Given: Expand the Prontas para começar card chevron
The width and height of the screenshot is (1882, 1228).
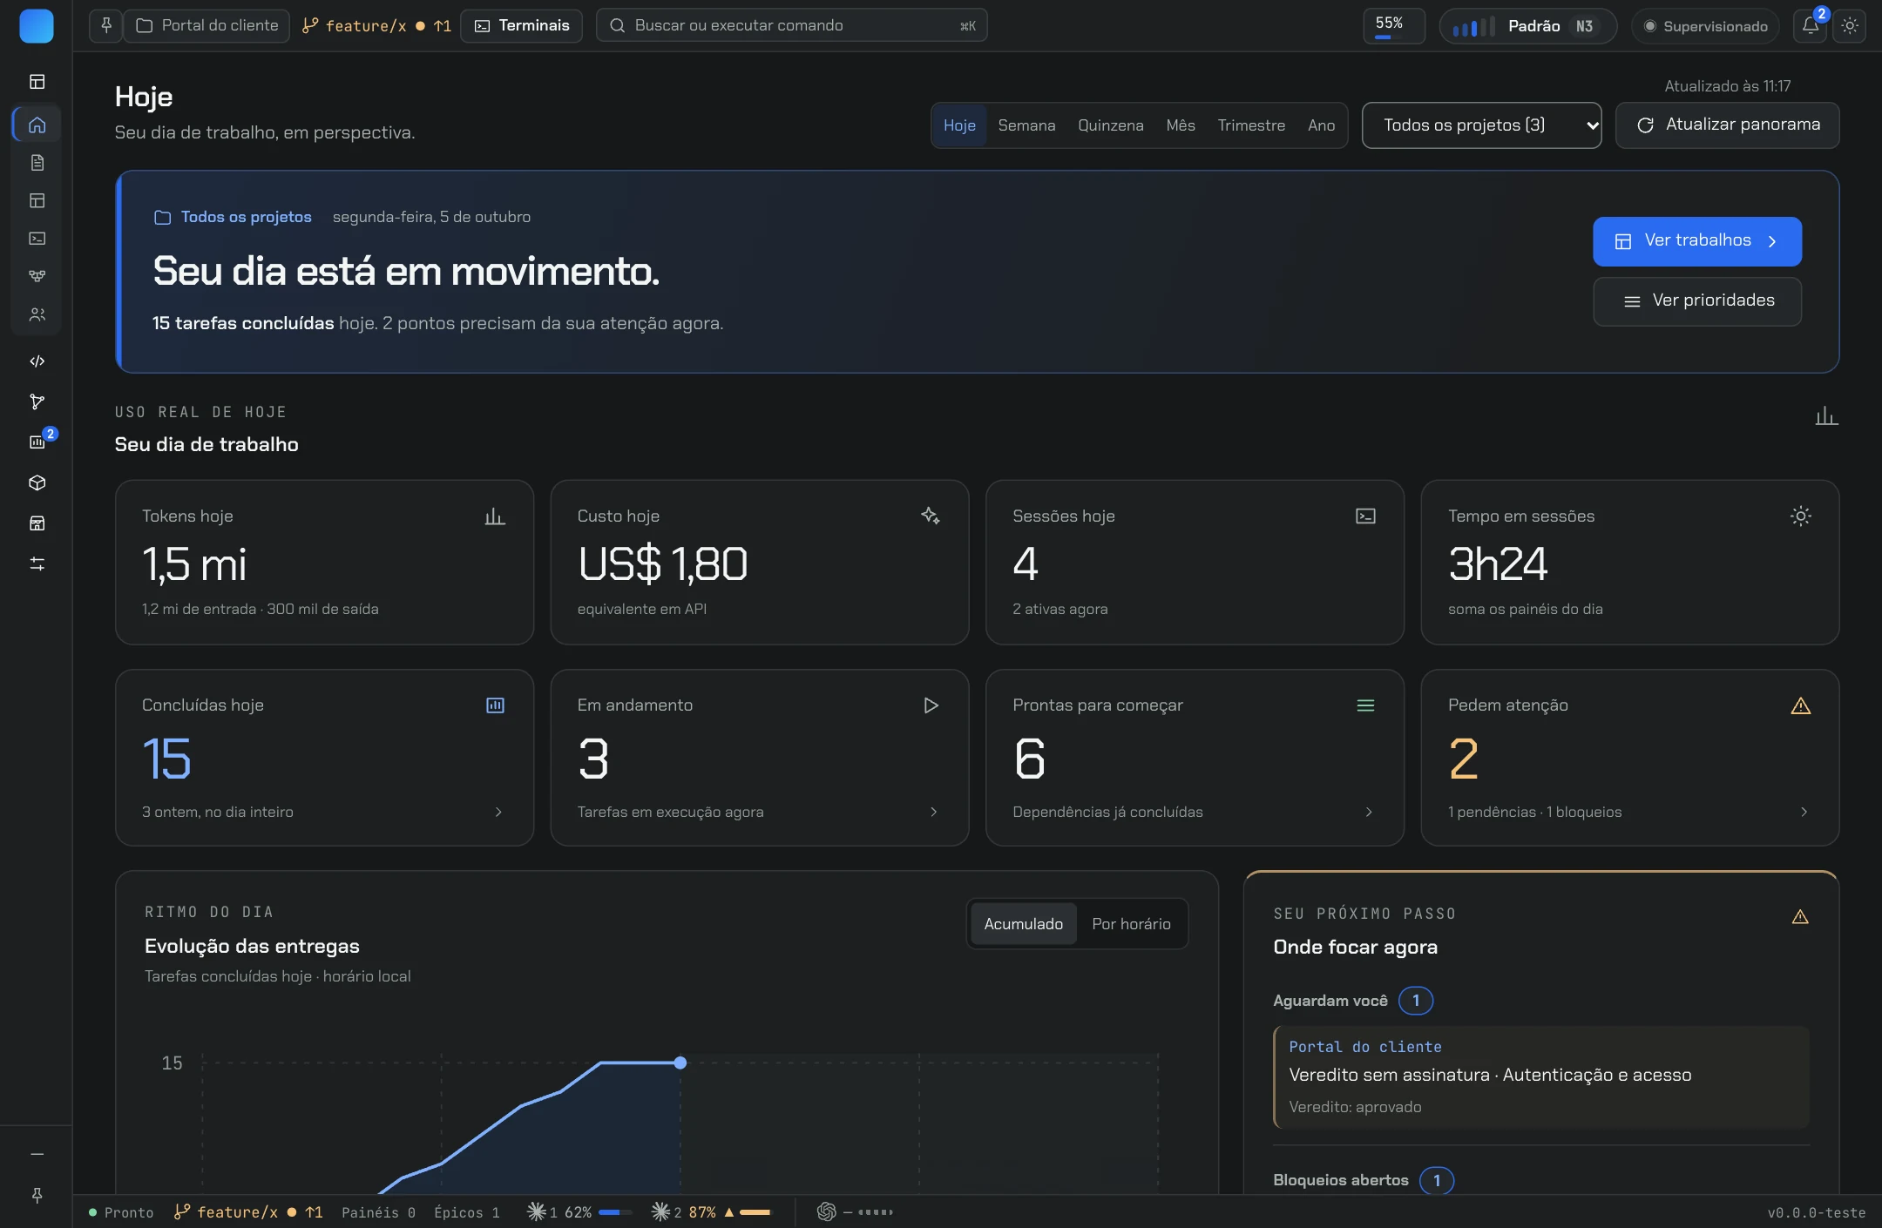Looking at the screenshot, I should click(1369, 812).
